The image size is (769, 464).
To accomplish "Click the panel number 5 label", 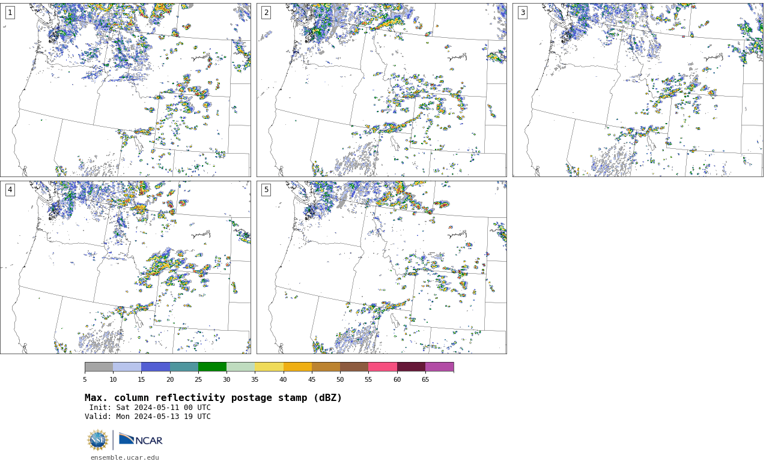I will pos(266,190).
